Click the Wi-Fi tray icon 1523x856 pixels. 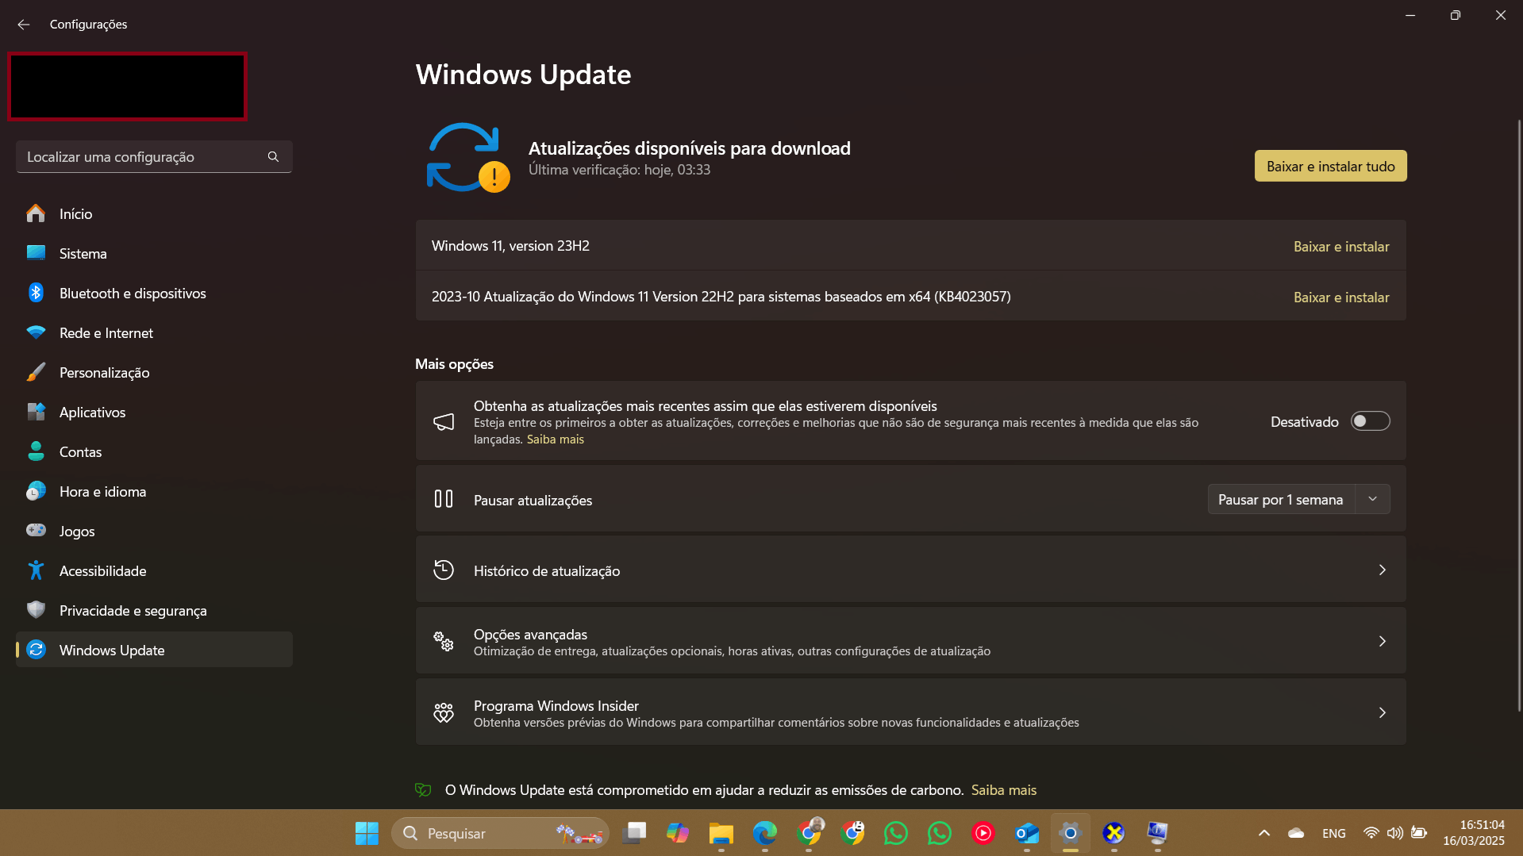[1371, 833]
